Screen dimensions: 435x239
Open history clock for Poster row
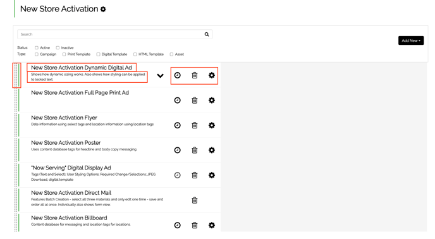point(177,150)
